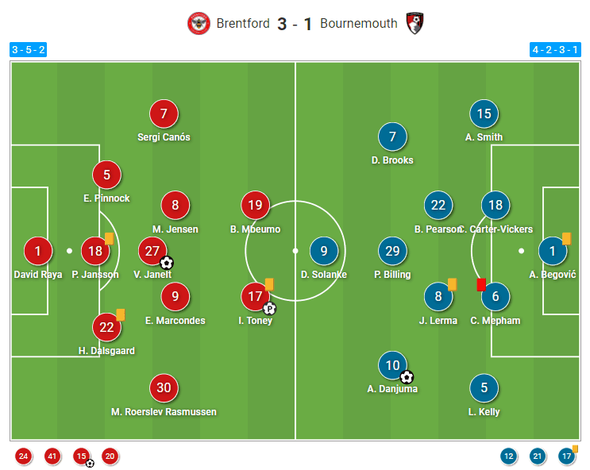
Task: Click the goal ball icon beside V. Janelt
Action: click(166, 263)
